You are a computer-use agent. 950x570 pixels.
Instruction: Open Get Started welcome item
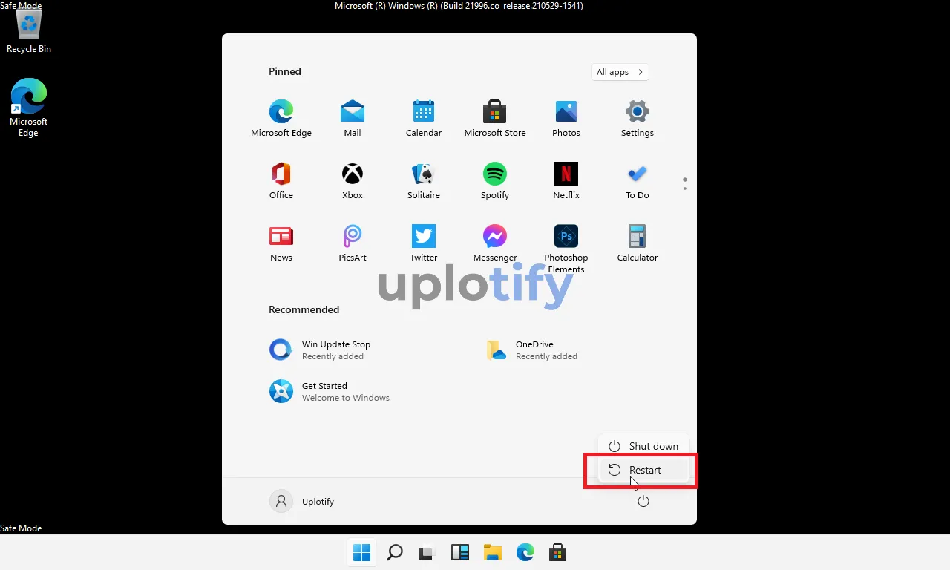coord(330,392)
